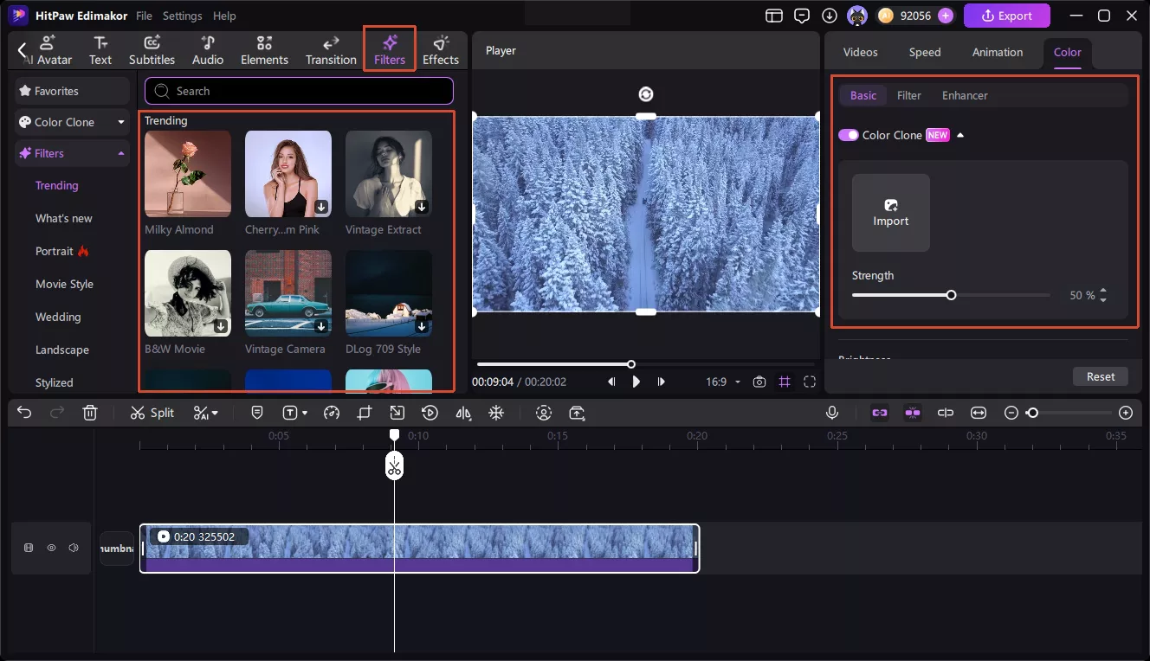This screenshot has height=661, width=1150.
Task: Expand the Color Clone sidebar dropdown
Action: [121, 122]
